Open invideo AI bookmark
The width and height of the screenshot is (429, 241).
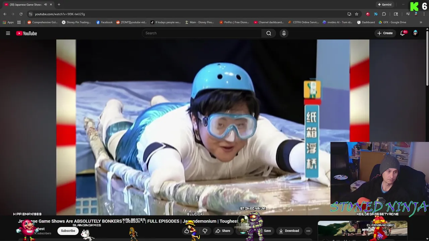pos(338,22)
